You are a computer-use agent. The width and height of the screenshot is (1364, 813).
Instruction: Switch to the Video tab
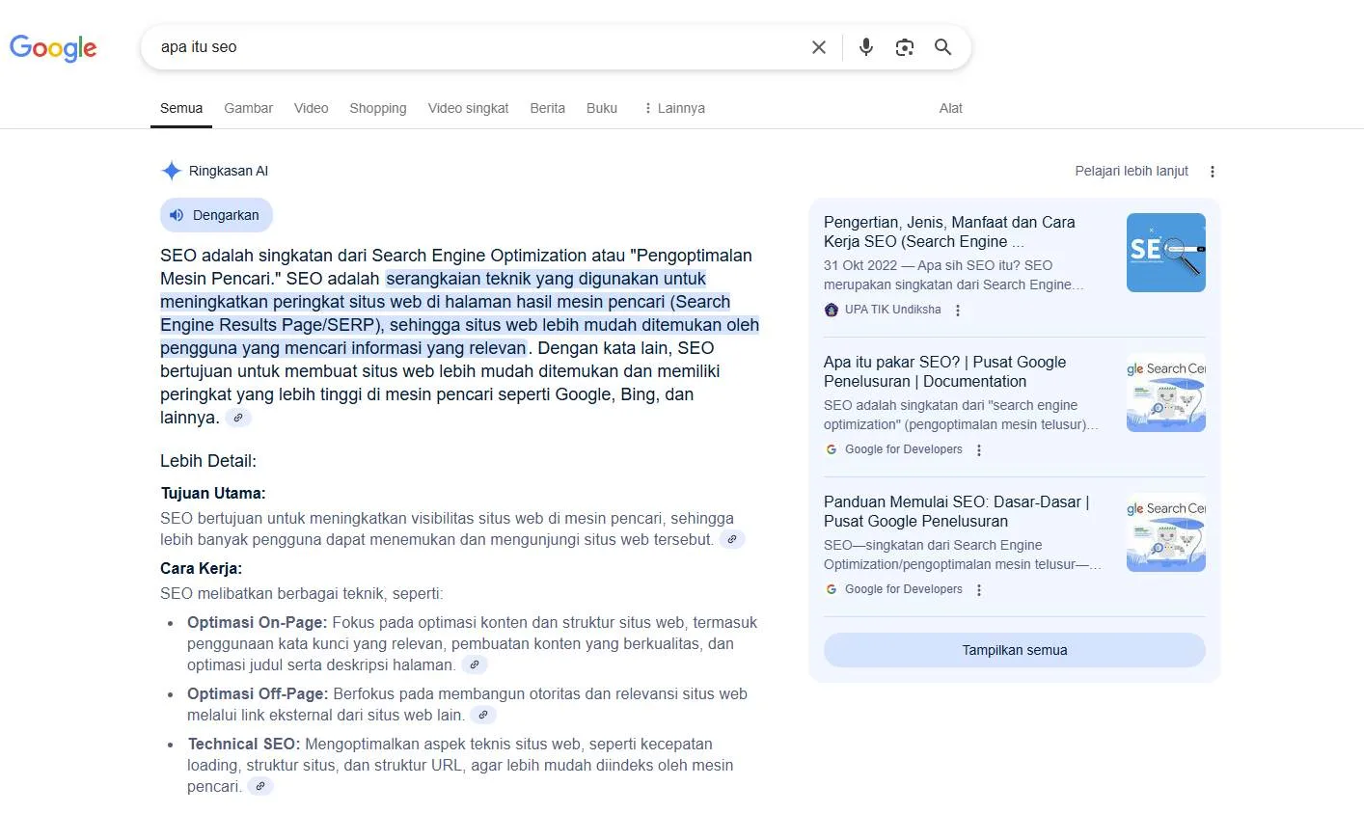pyautogui.click(x=311, y=108)
